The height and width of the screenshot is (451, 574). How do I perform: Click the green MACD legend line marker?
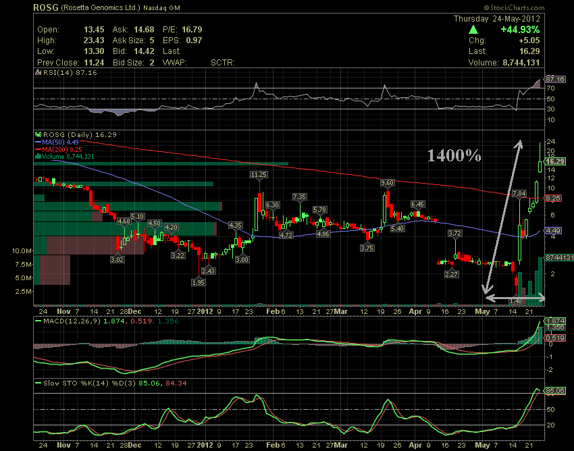38,321
